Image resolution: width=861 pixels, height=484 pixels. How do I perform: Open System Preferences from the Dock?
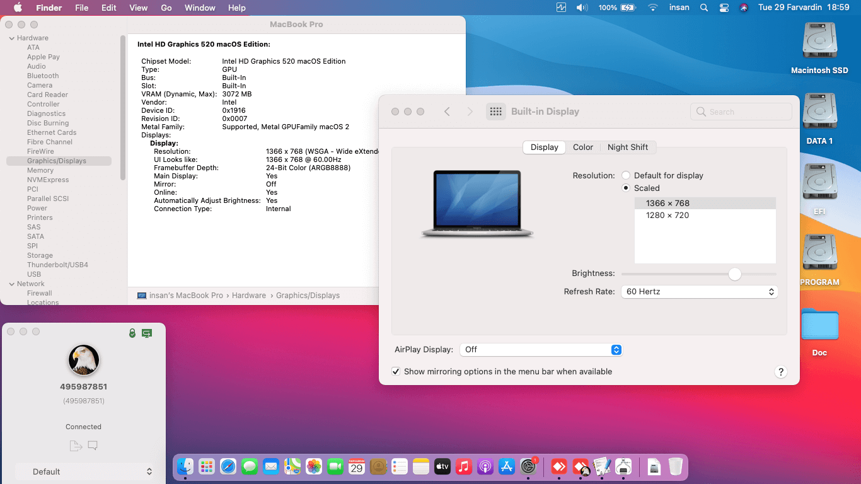[x=528, y=466]
